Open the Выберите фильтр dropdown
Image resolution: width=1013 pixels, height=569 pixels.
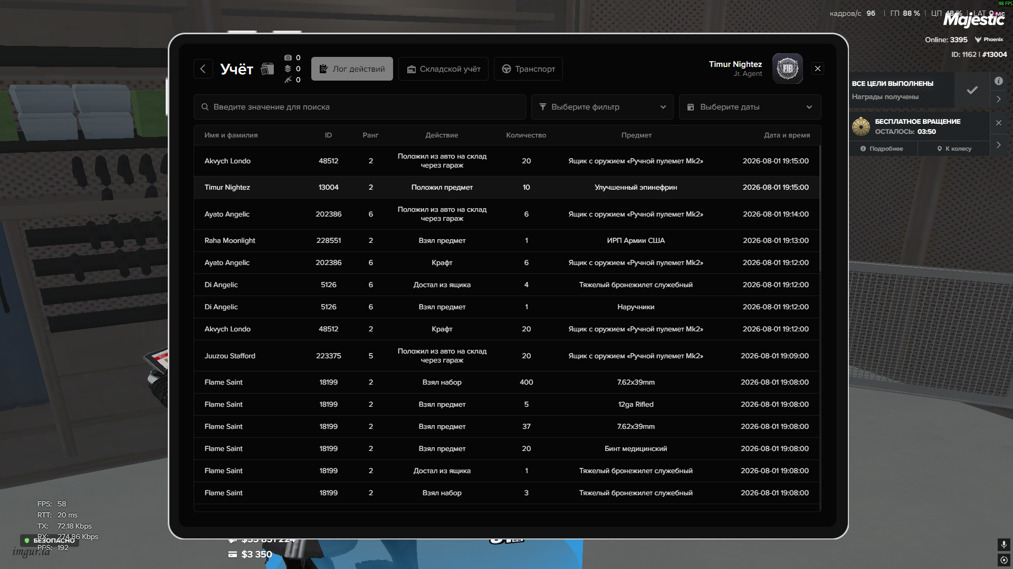click(602, 107)
